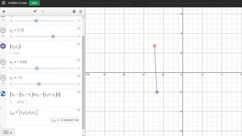242x136 pixels.
Task: Click the expression list scrollbar
Action: pos(83,82)
